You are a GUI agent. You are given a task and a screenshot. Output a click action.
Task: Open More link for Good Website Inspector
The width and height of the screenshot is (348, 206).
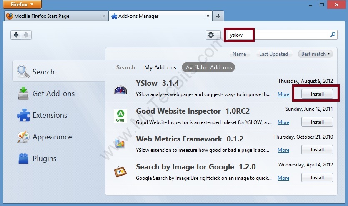pos(283,122)
